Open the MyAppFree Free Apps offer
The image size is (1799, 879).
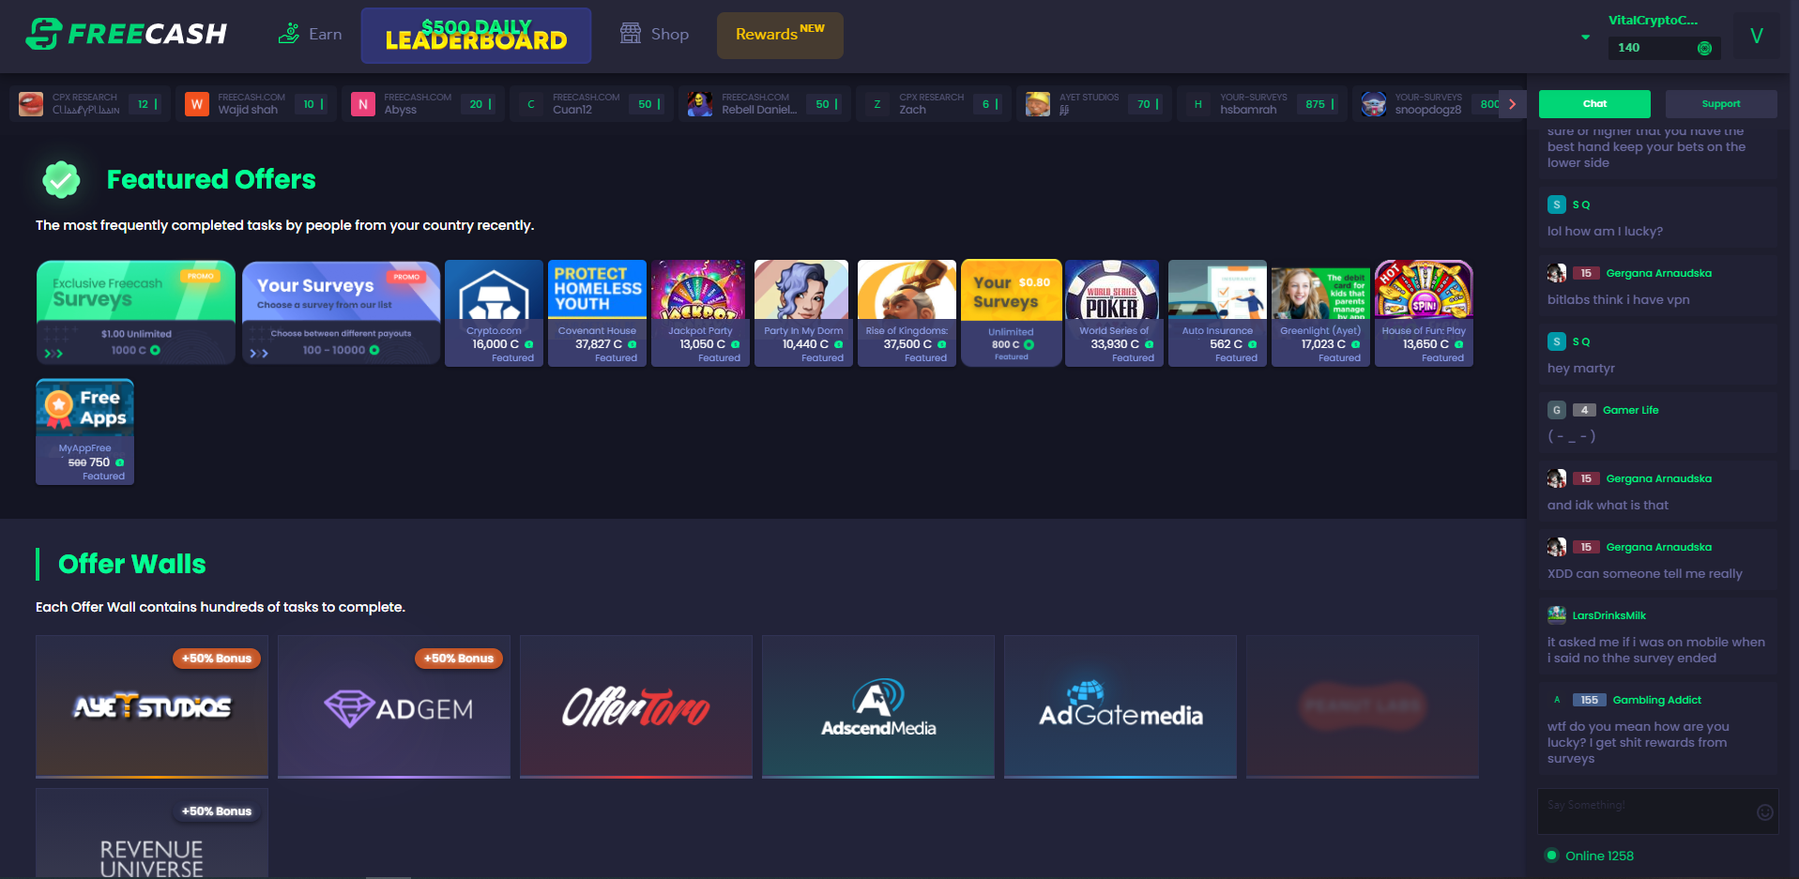tap(84, 432)
